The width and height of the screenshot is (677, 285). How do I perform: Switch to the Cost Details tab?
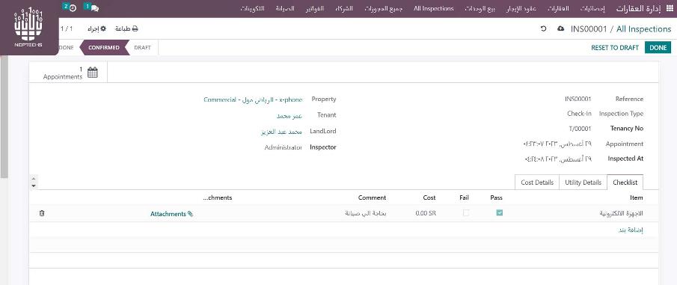(x=537, y=183)
